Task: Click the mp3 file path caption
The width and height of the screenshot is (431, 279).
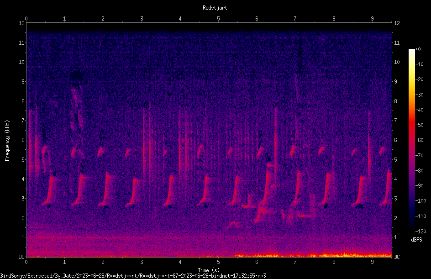Action: (133, 276)
